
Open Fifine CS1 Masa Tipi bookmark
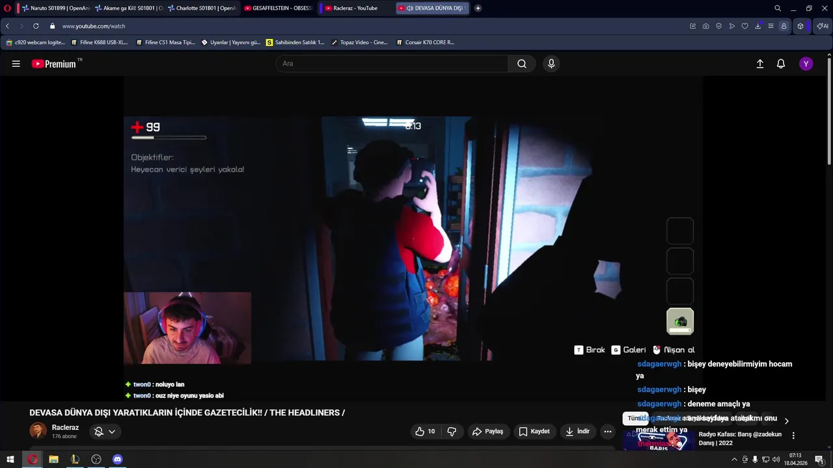[x=165, y=42]
